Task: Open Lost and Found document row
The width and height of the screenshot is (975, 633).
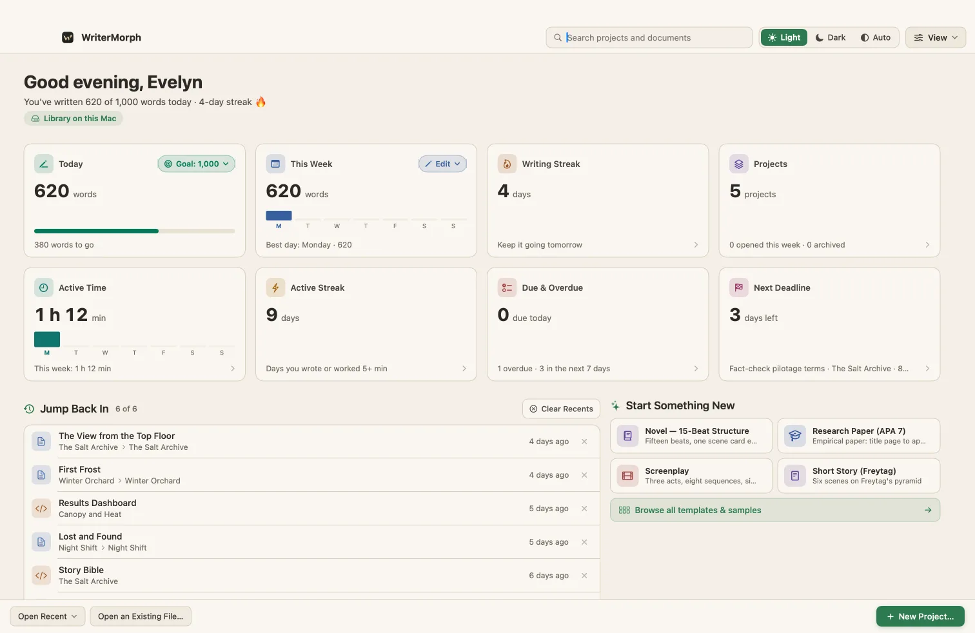Action: (312, 542)
